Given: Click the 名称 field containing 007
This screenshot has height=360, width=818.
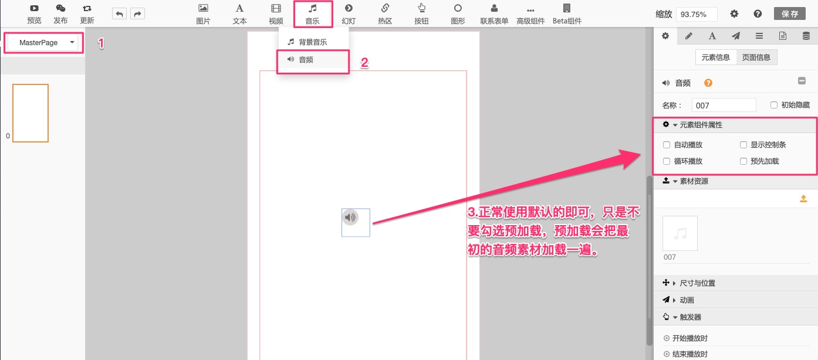Looking at the screenshot, I should click(x=724, y=106).
